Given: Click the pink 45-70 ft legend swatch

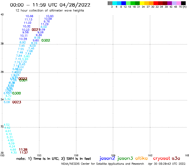Looking at the screenshot, I should 179,3.
